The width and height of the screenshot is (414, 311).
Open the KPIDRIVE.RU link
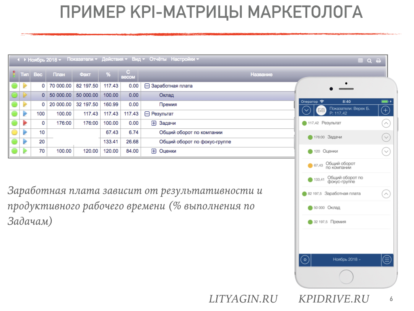click(334, 299)
